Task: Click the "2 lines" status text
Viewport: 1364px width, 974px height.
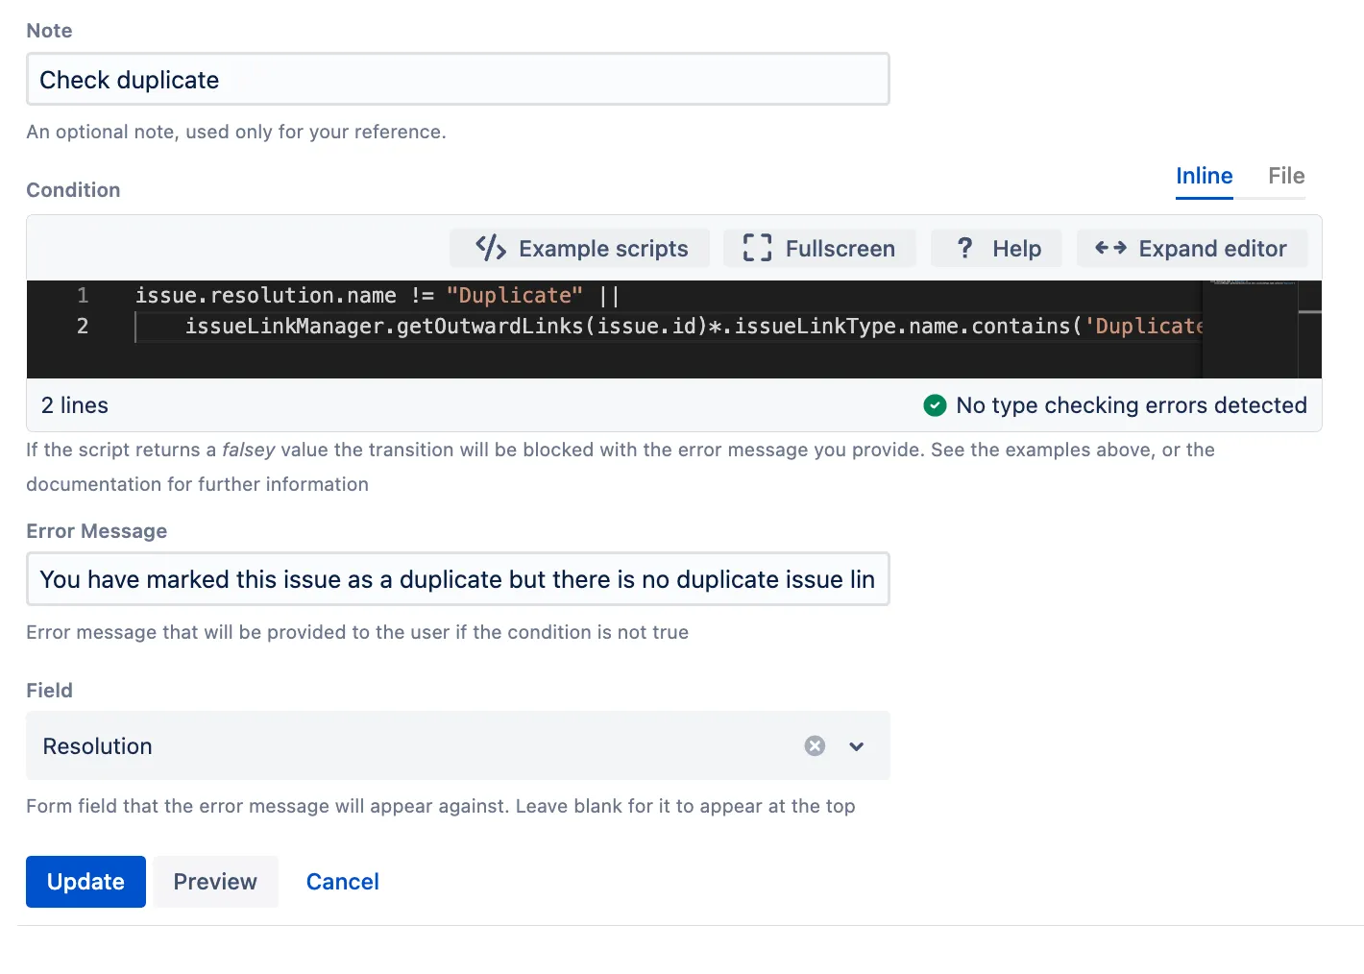Action: [75, 405]
